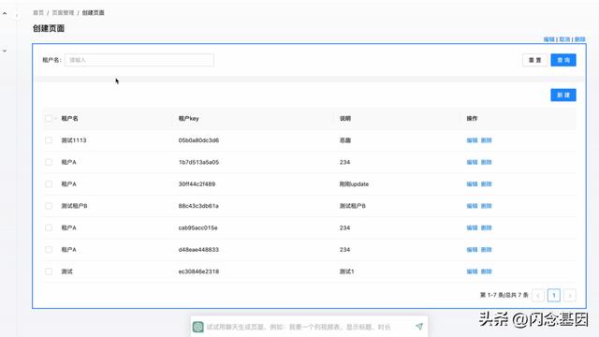Click 删除 in the 30ff44c2f489 row
This screenshot has width=599, height=337.
pyautogui.click(x=487, y=183)
